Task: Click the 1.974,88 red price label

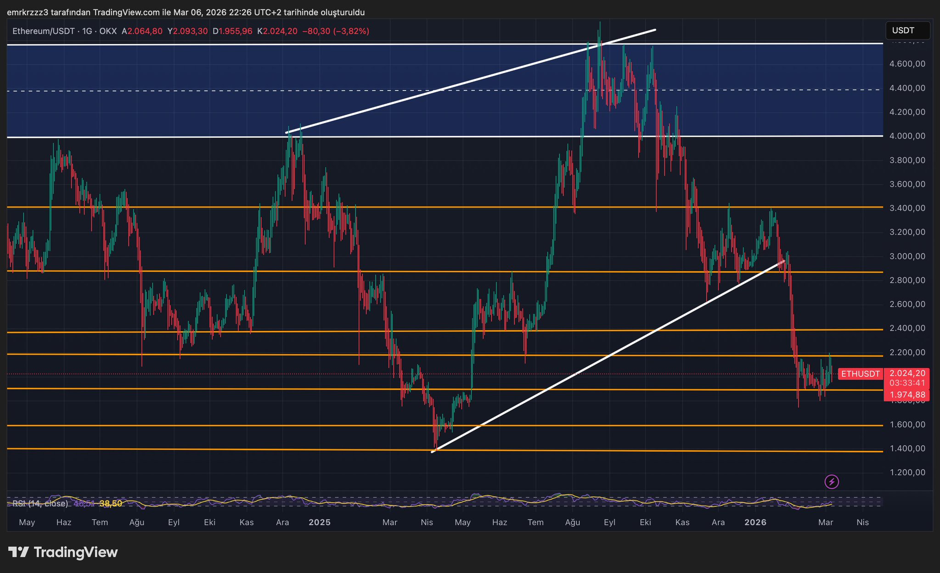Action: coord(907,395)
